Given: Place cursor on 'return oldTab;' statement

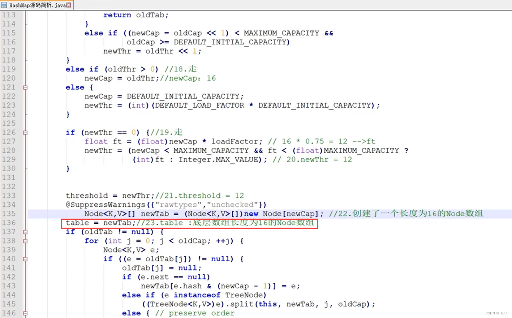Looking at the screenshot, I should click(x=136, y=15).
